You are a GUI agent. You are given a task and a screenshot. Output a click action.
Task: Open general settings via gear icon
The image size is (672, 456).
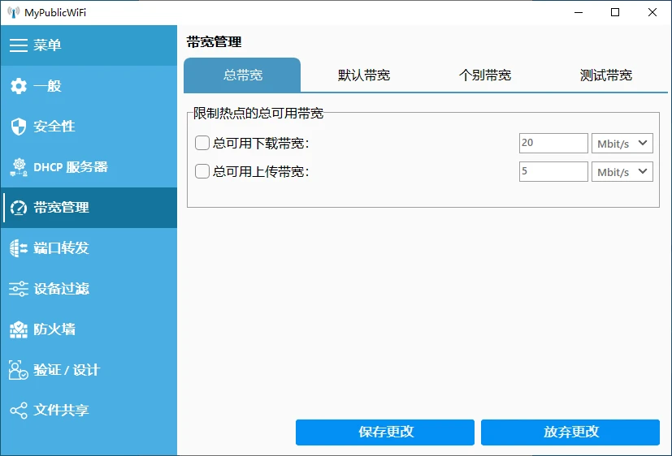pos(19,86)
